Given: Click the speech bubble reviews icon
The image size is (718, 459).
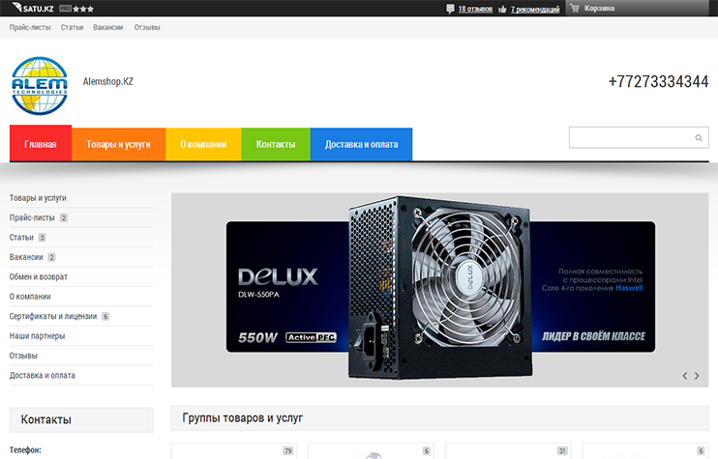Looking at the screenshot, I should [450, 9].
